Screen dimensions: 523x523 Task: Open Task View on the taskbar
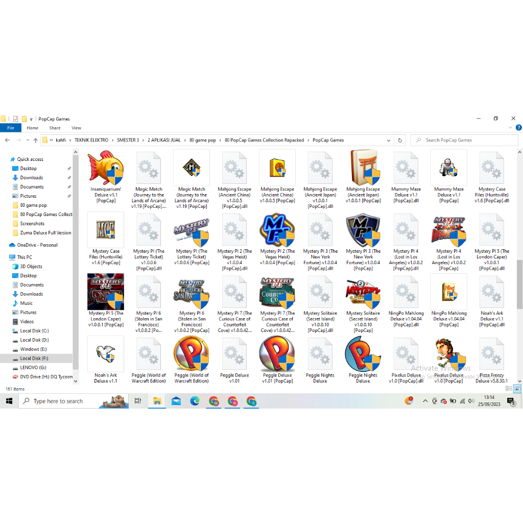[x=138, y=401]
